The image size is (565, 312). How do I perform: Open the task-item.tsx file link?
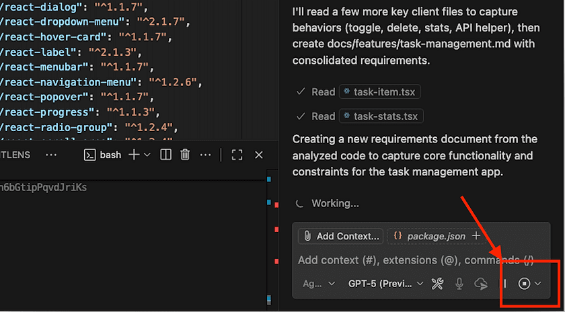point(380,92)
